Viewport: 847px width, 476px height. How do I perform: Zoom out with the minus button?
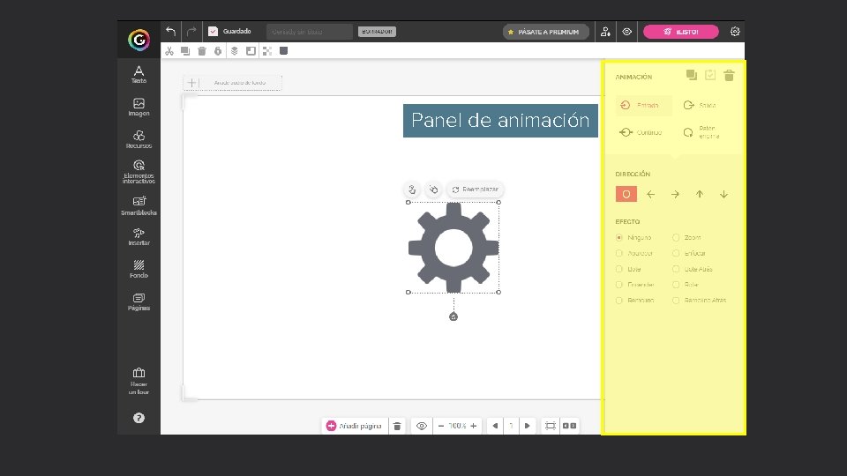pyautogui.click(x=441, y=426)
